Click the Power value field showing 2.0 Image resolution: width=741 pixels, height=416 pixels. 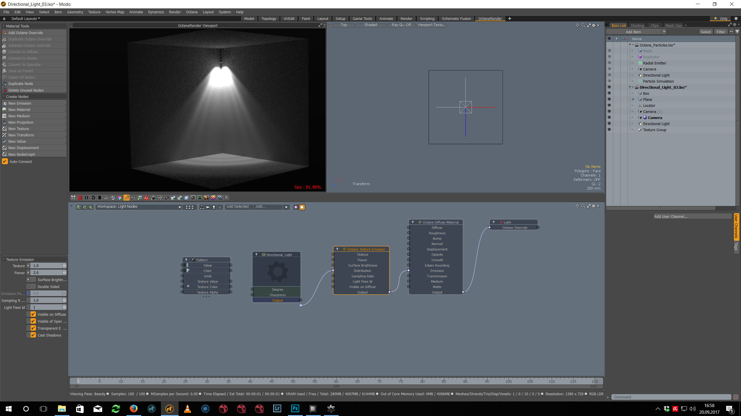pos(46,272)
